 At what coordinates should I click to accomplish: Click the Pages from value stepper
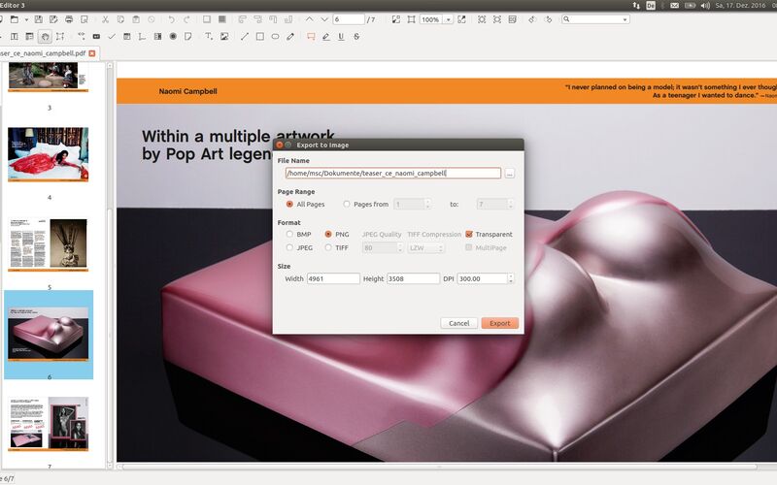tap(427, 204)
